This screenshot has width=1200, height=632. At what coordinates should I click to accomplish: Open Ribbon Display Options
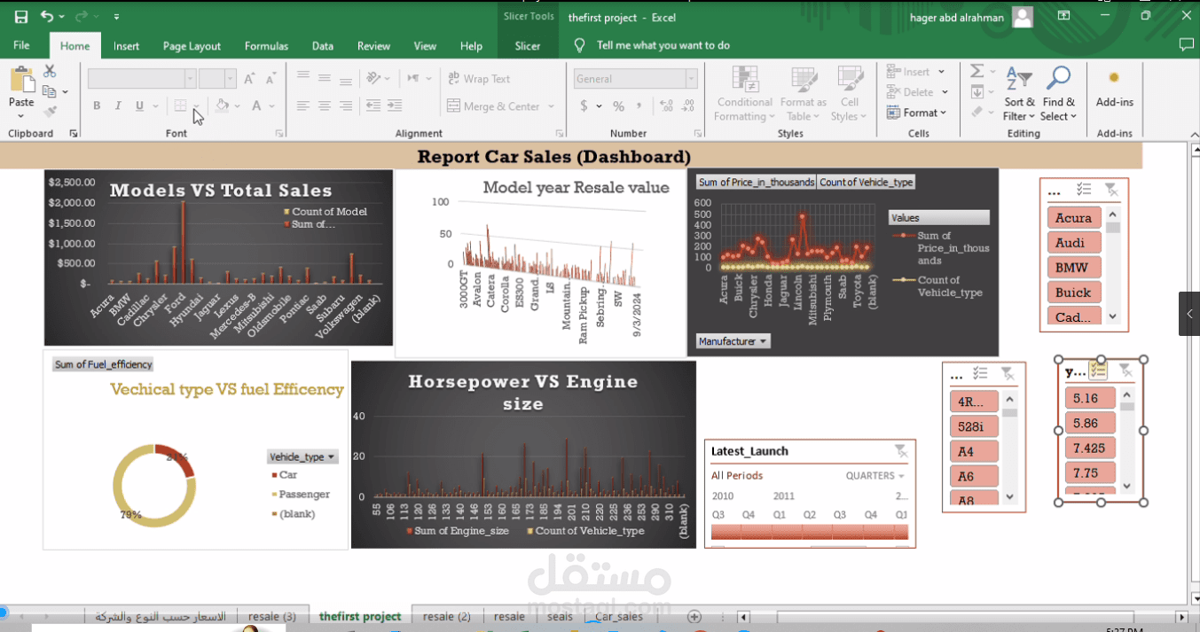pyautogui.click(x=1063, y=16)
